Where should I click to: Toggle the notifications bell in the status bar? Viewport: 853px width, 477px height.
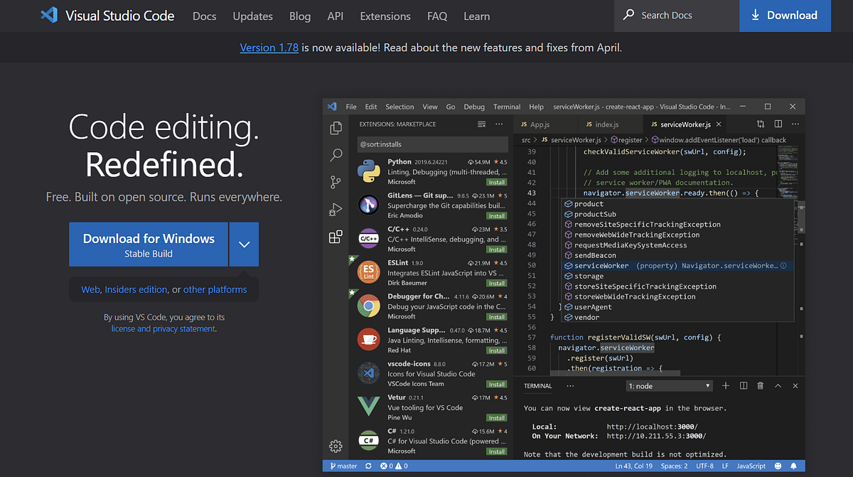[794, 466]
